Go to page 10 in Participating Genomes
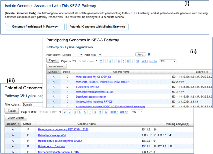213x154 pixels. point(137,61)
